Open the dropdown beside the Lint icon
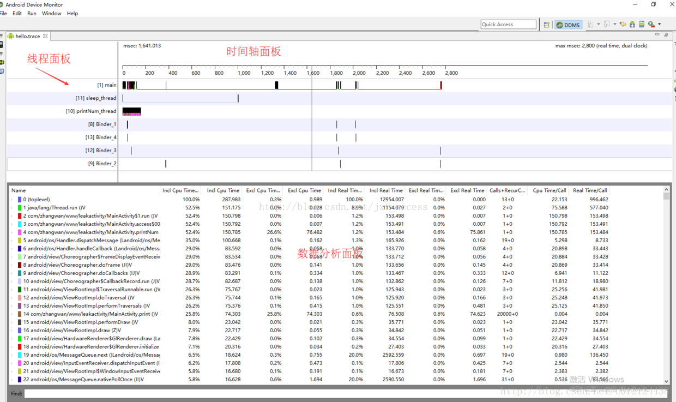This screenshot has width=676, height=402. (659, 24)
